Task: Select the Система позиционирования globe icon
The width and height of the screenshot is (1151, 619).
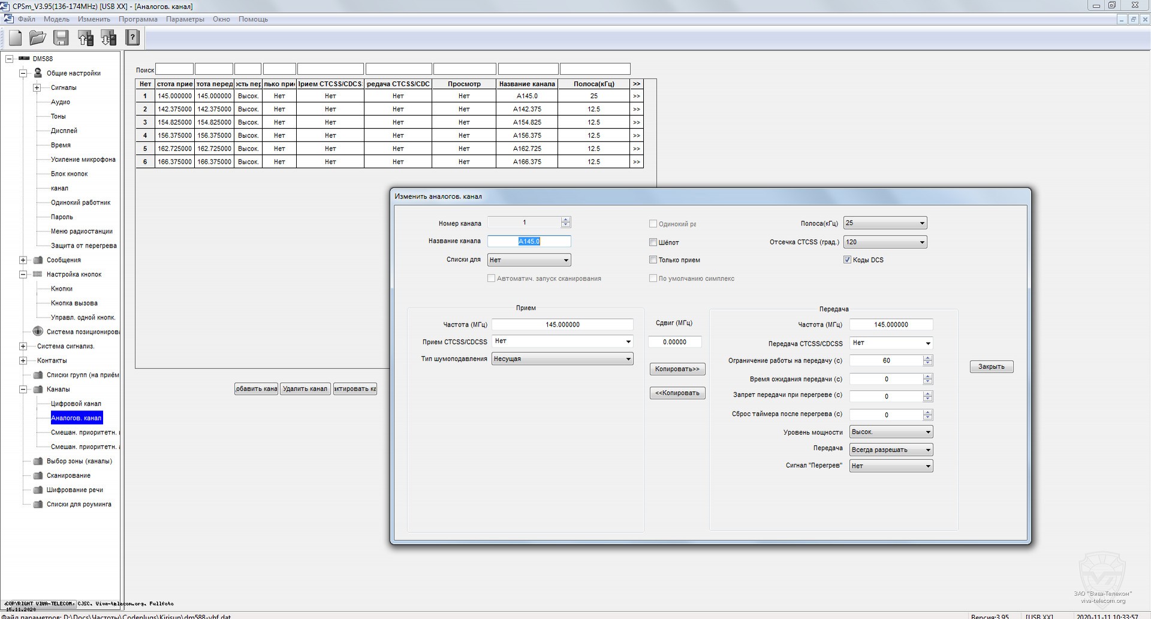Action: click(x=38, y=331)
